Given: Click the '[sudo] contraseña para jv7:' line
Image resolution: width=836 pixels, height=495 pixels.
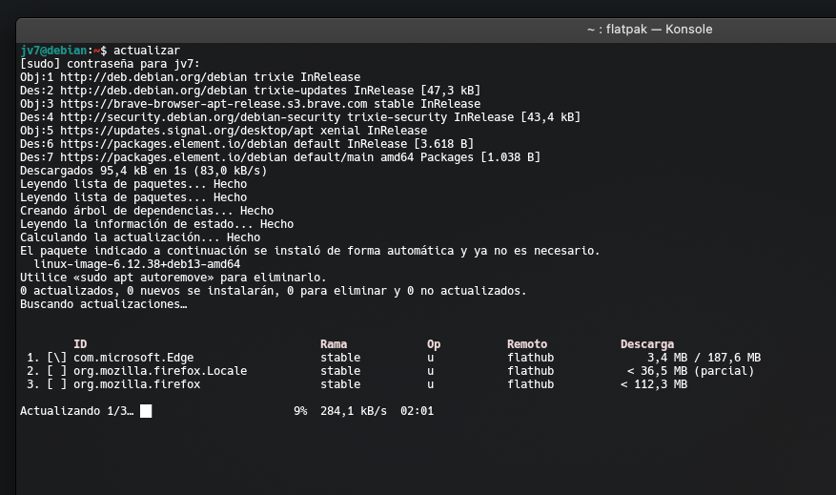Looking at the screenshot, I should (110, 64).
